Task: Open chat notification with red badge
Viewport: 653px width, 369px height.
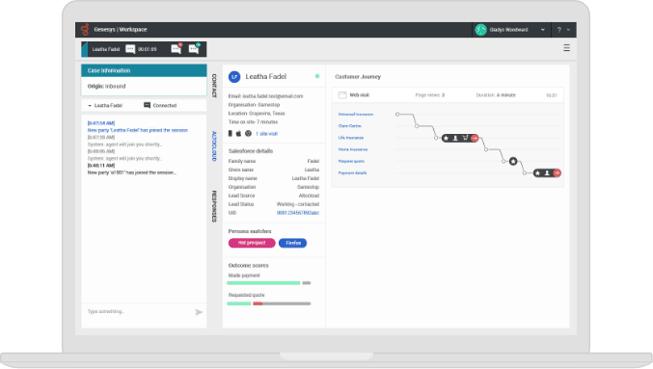Action: tap(177, 49)
